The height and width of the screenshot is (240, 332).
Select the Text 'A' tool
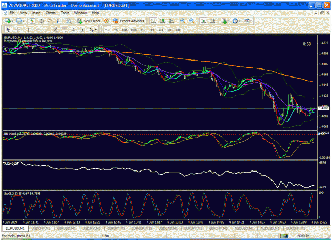pyautogui.click(x=73, y=30)
